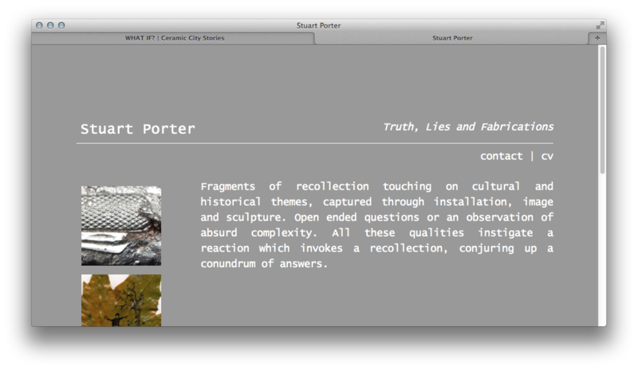
Task: Zoom the window using the third traffic-light button
Action: (x=61, y=25)
